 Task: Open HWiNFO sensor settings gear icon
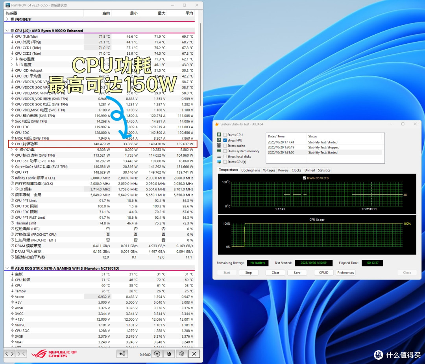[181, 354]
